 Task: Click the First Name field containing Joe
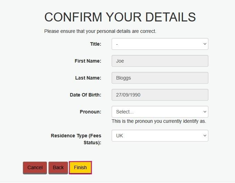160,61
